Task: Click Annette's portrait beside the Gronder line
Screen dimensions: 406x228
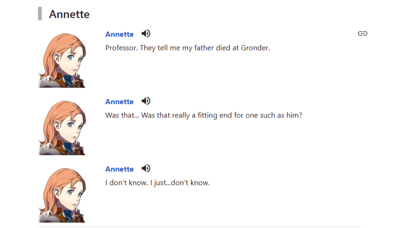Action: point(62,60)
